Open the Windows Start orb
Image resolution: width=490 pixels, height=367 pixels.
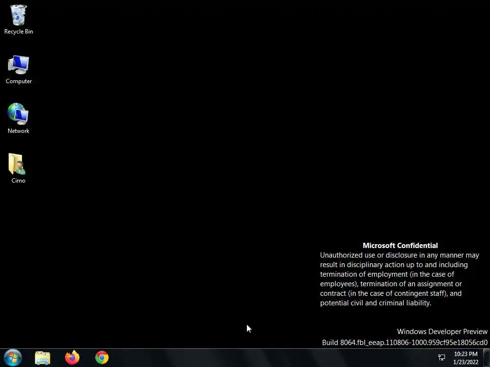coord(13,357)
